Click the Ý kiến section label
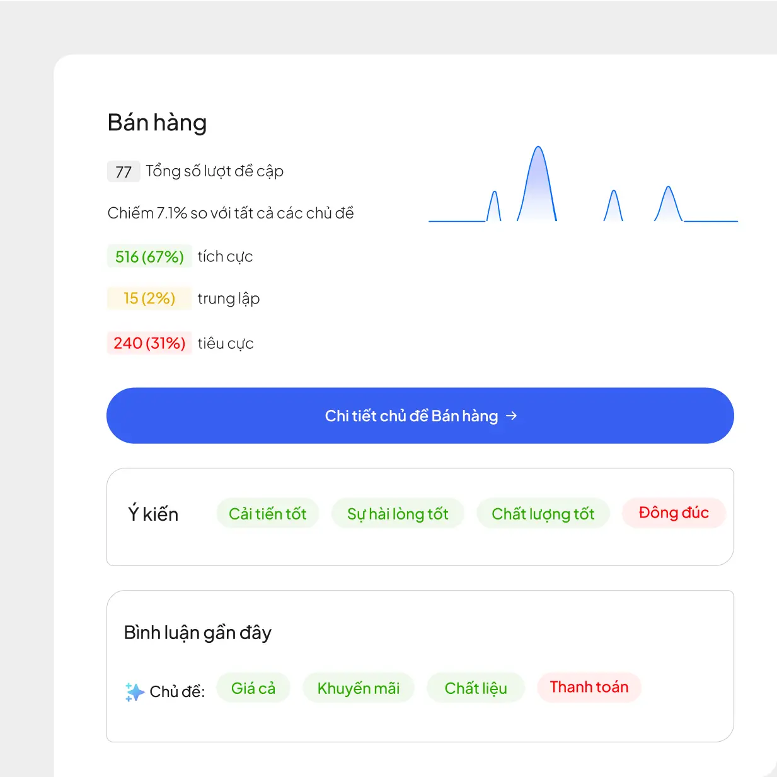Viewport: 777px width, 777px height. (x=153, y=514)
